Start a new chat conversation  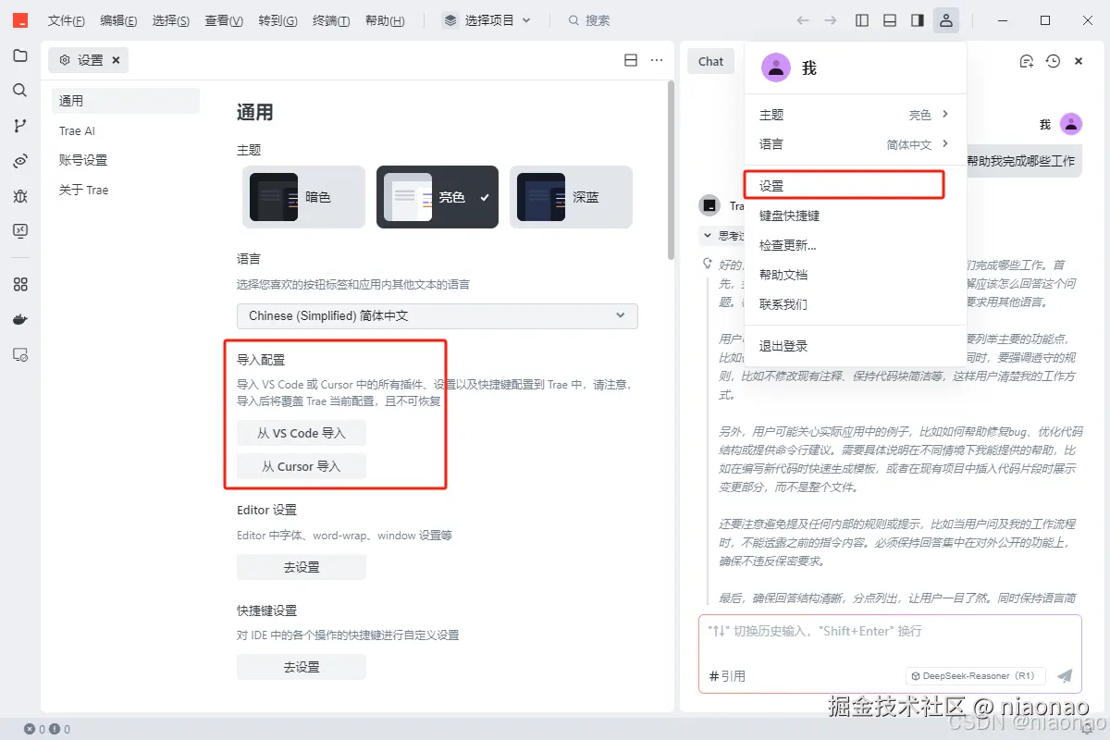[x=1026, y=61]
